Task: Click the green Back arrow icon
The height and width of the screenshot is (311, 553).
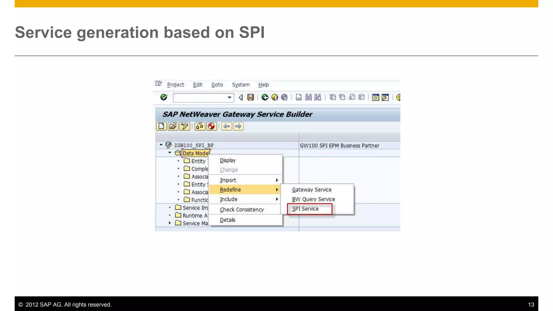Action: point(265,97)
